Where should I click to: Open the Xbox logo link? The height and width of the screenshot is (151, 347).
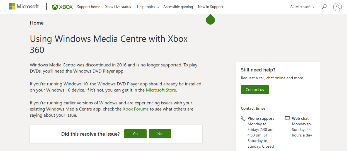[62, 7]
